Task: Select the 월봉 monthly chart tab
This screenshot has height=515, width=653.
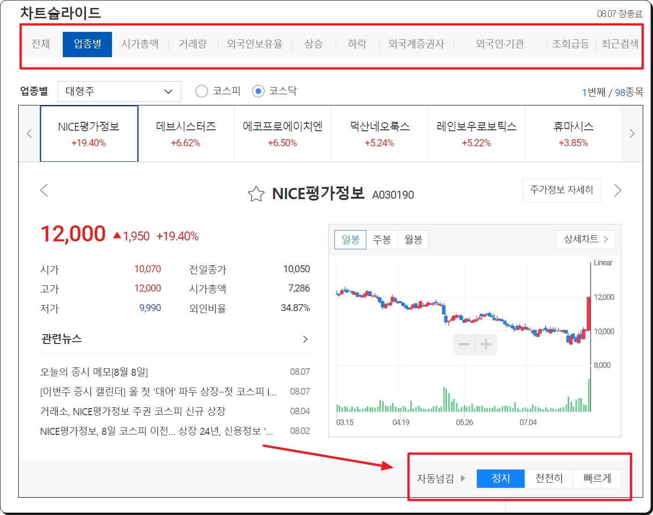Action: click(413, 239)
